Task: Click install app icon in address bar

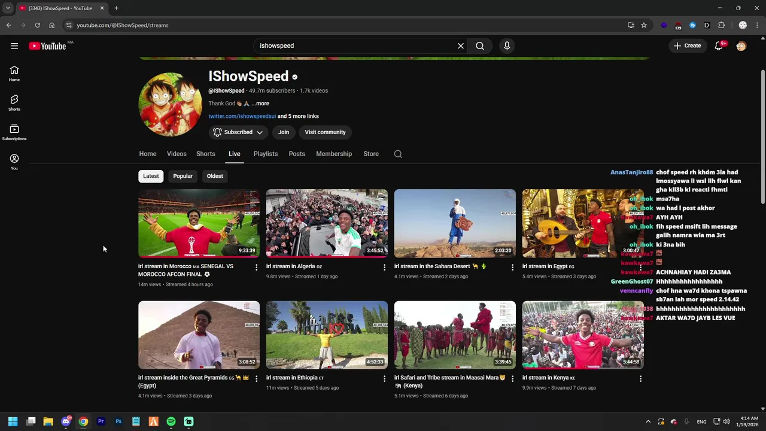Action: [x=631, y=25]
